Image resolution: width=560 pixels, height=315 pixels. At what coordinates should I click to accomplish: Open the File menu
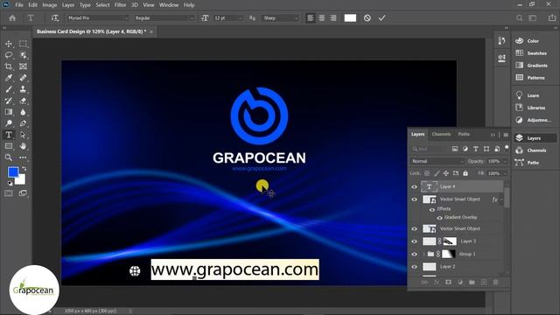(x=19, y=5)
